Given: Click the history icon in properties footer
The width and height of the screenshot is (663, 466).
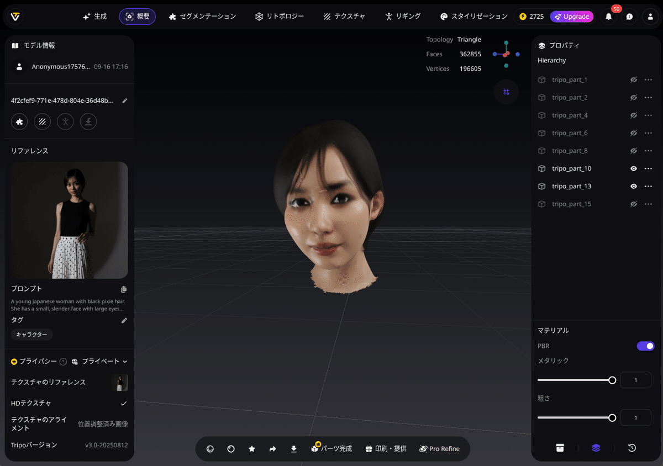Looking at the screenshot, I should click(x=632, y=448).
